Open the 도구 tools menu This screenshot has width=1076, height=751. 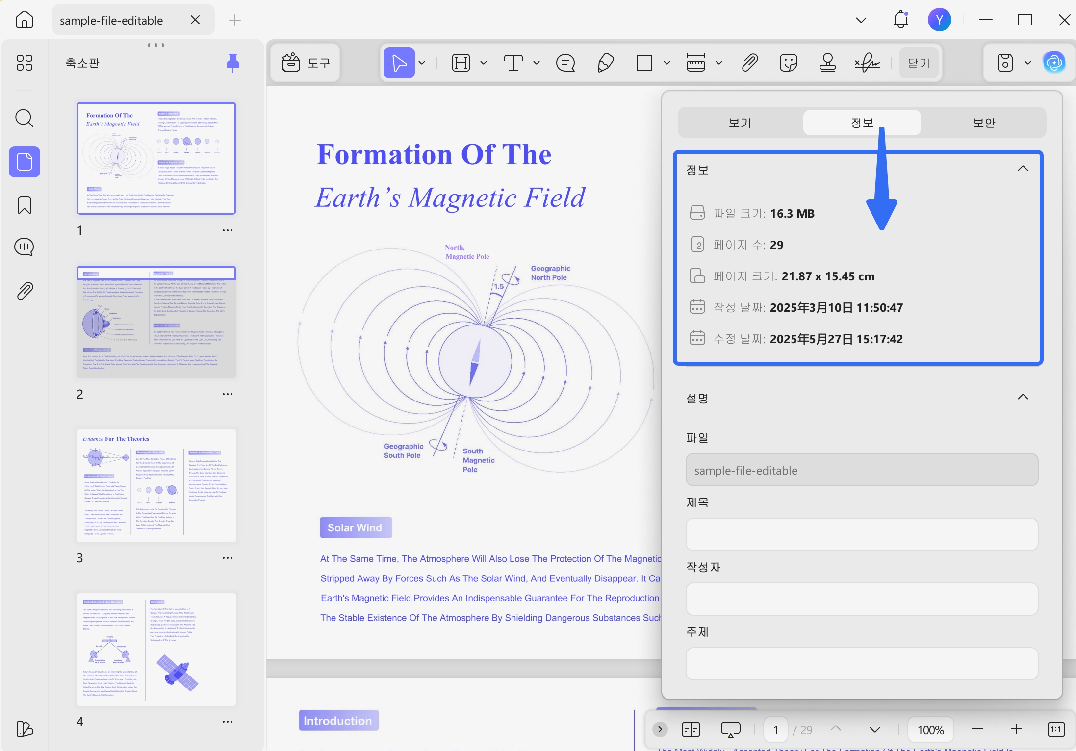click(x=306, y=63)
